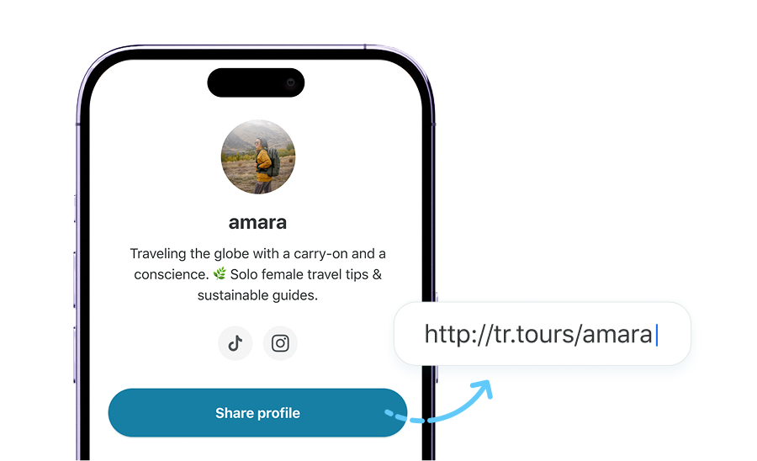Click the blue text cursor after amara
Viewport: 757px width, 461px height.
pyautogui.click(x=657, y=335)
